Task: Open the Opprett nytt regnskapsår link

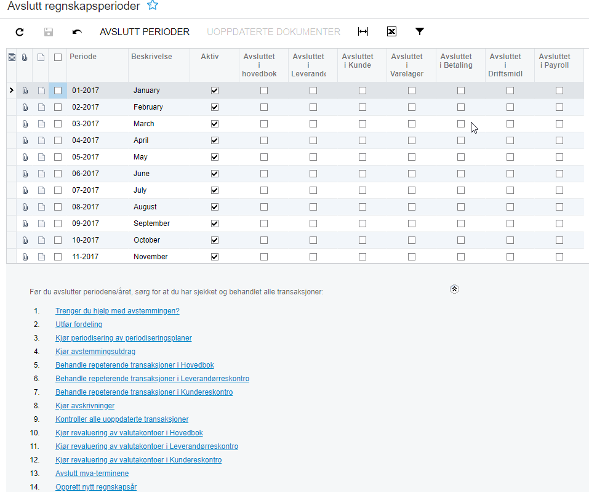Action: pos(96,486)
